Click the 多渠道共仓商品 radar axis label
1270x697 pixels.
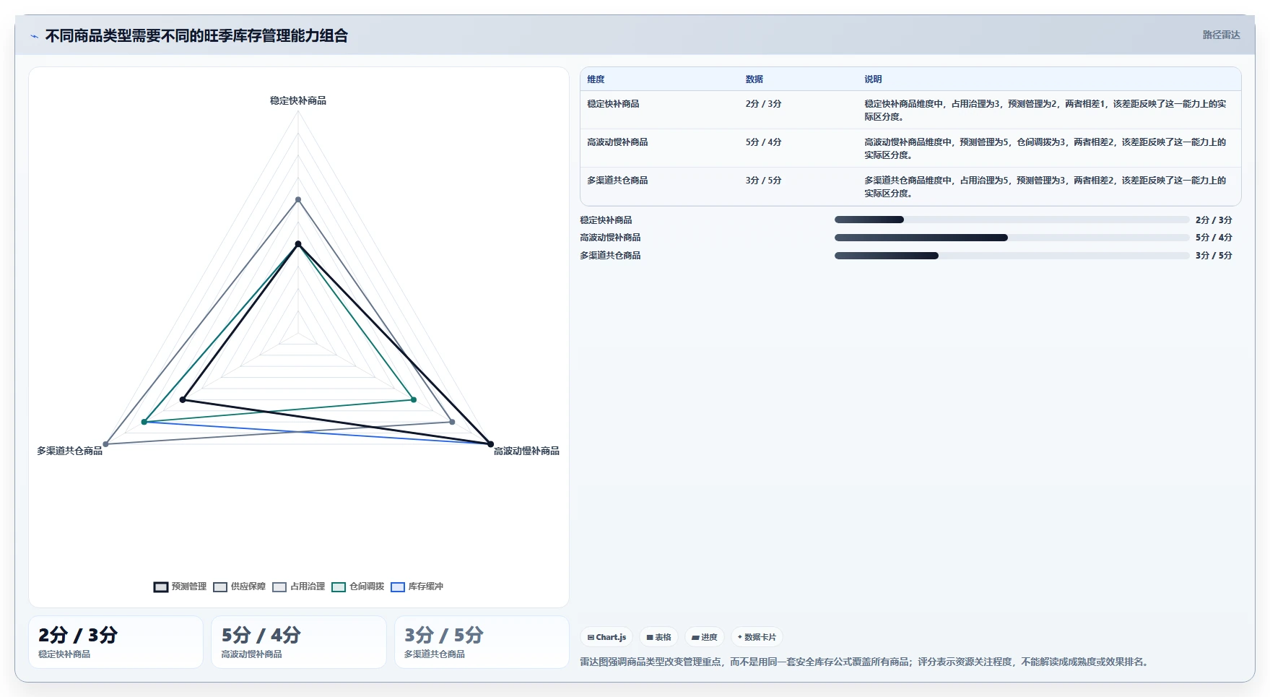[69, 451]
